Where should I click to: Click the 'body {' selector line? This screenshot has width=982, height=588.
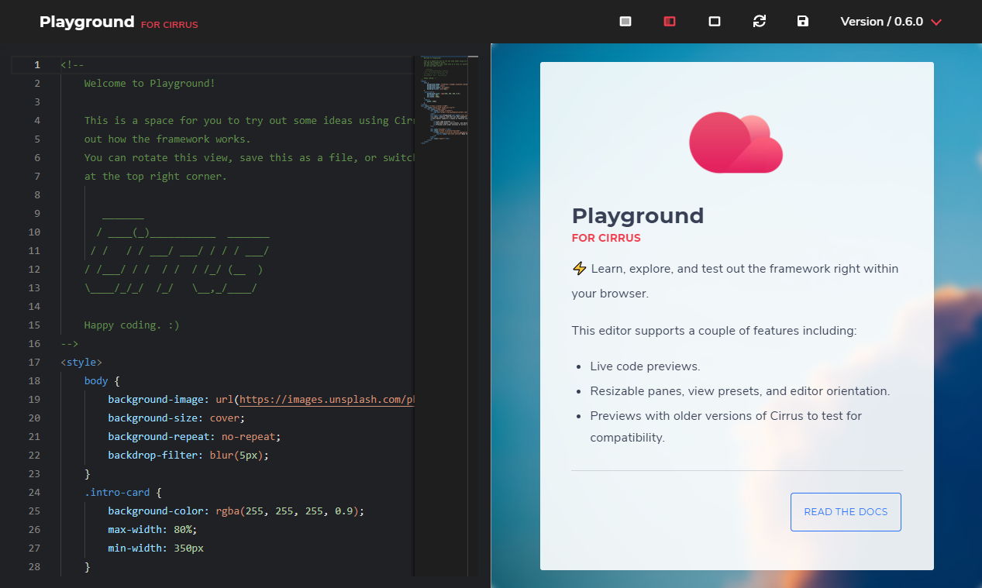102,381
